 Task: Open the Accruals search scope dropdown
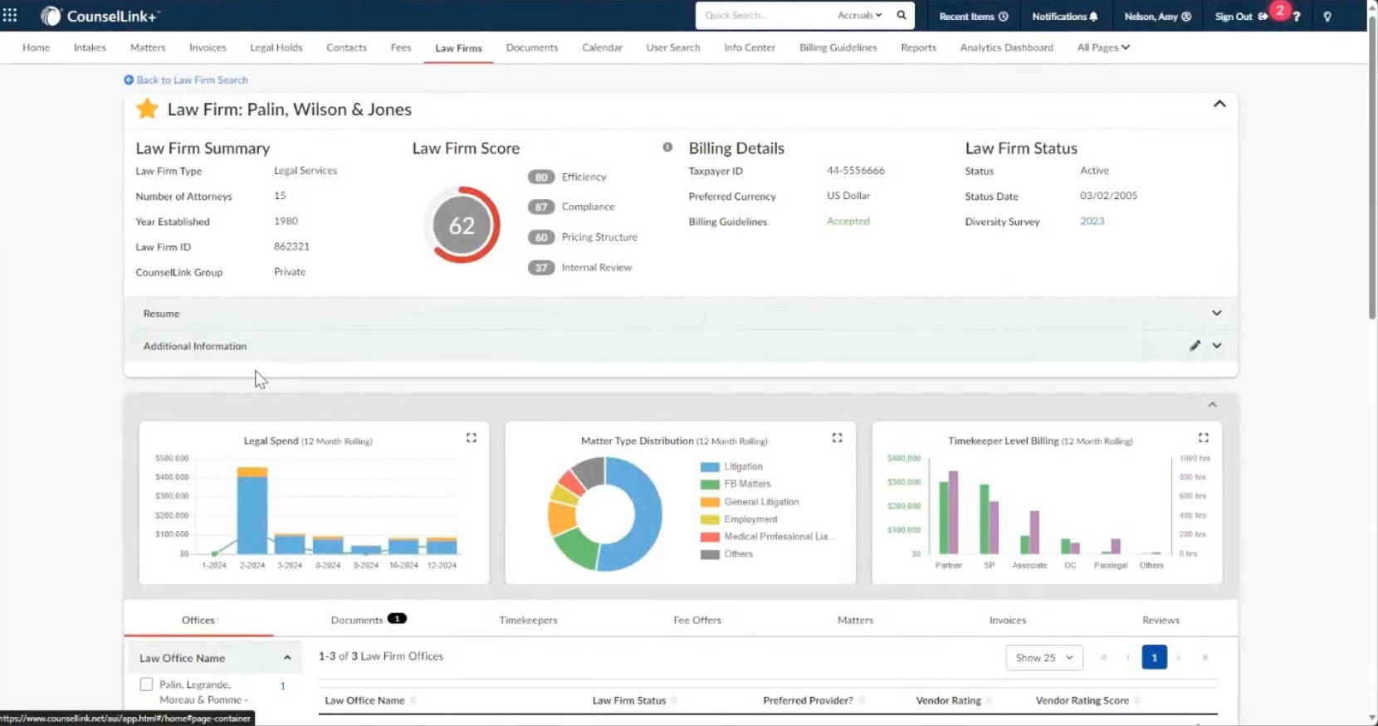860,15
